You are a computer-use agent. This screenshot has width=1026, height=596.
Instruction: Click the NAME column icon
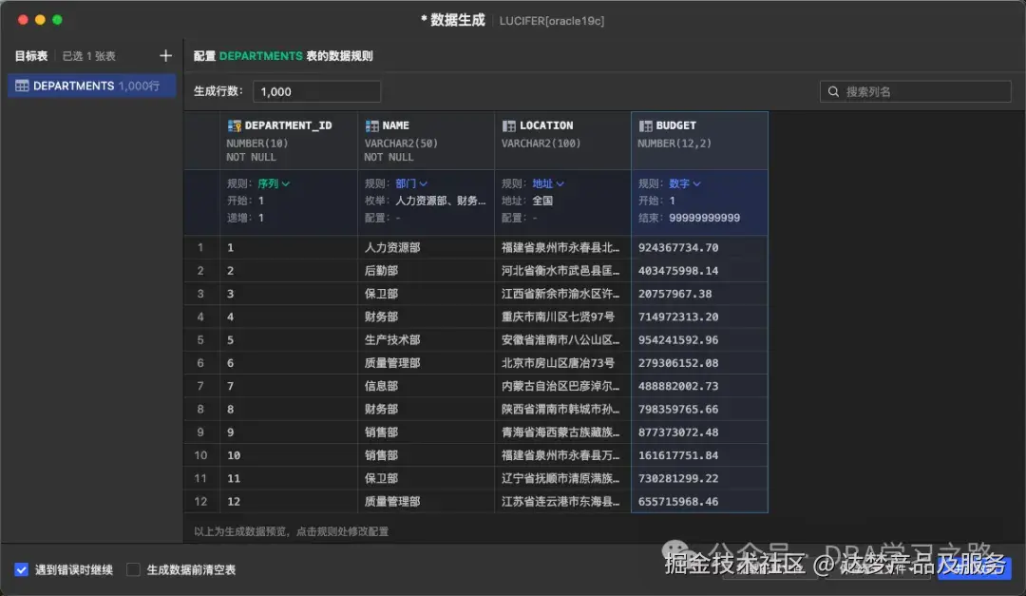(x=371, y=125)
